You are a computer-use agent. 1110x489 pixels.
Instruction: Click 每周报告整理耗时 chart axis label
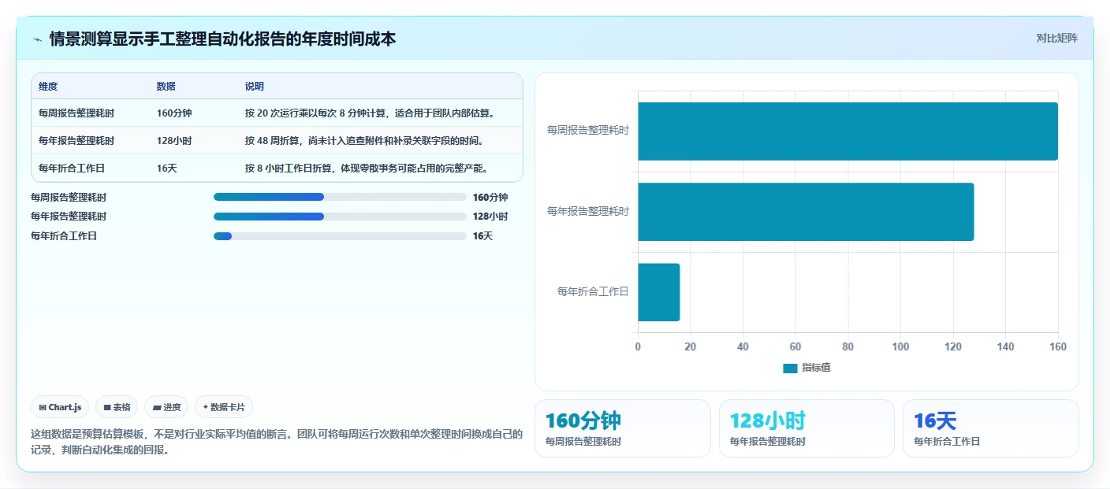coord(588,131)
